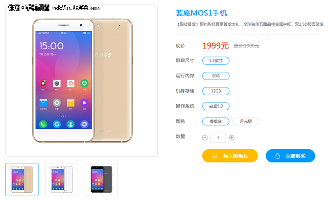The width and height of the screenshot is (328, 200).
Task: Open the gold phone thumbnail
Action: 22,180
